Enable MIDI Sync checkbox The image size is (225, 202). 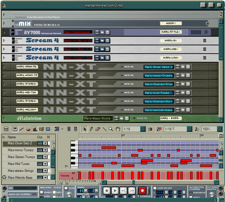[x=41, y=192]
